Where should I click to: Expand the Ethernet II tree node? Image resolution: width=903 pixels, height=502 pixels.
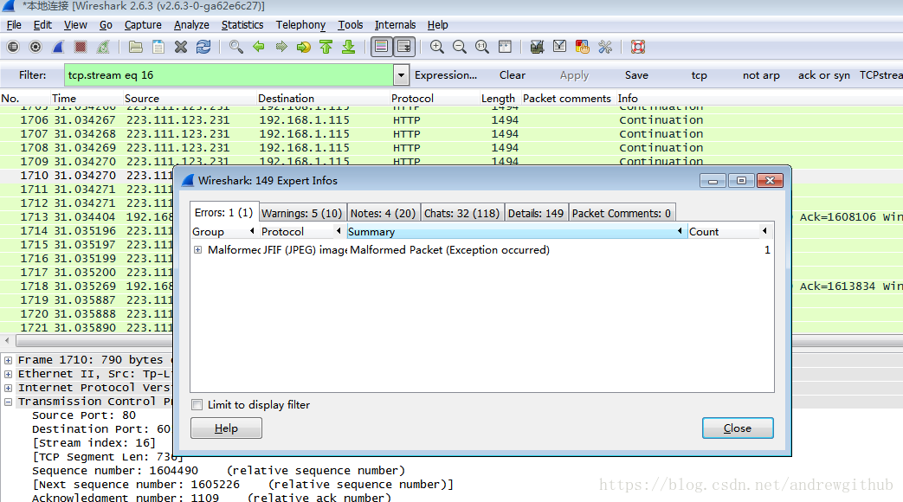[x=8, y=374]
